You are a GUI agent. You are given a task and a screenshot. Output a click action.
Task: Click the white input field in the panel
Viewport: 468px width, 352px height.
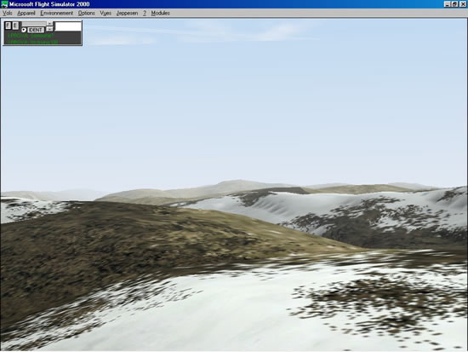click(68, 26)
